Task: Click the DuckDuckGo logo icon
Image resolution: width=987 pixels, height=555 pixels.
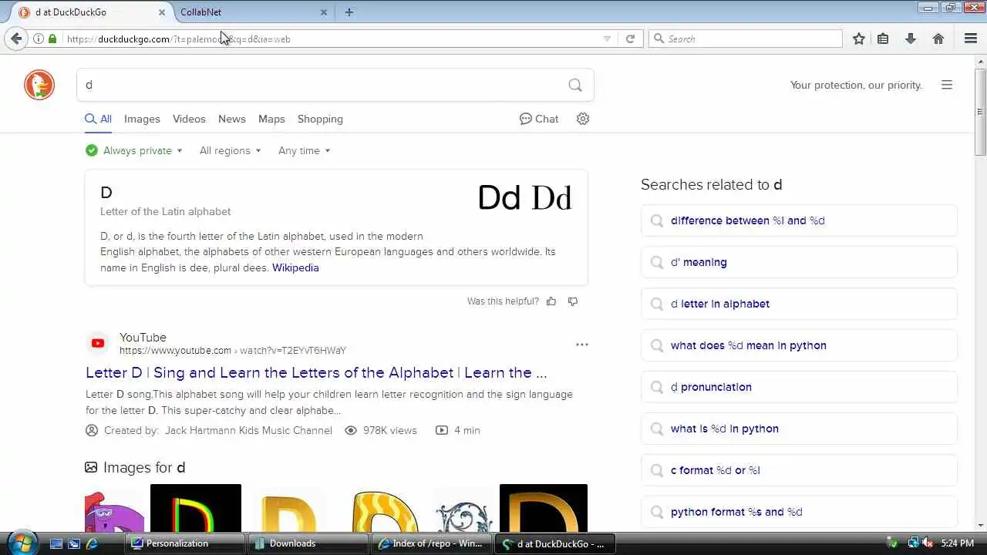Action: click(39, 85)
